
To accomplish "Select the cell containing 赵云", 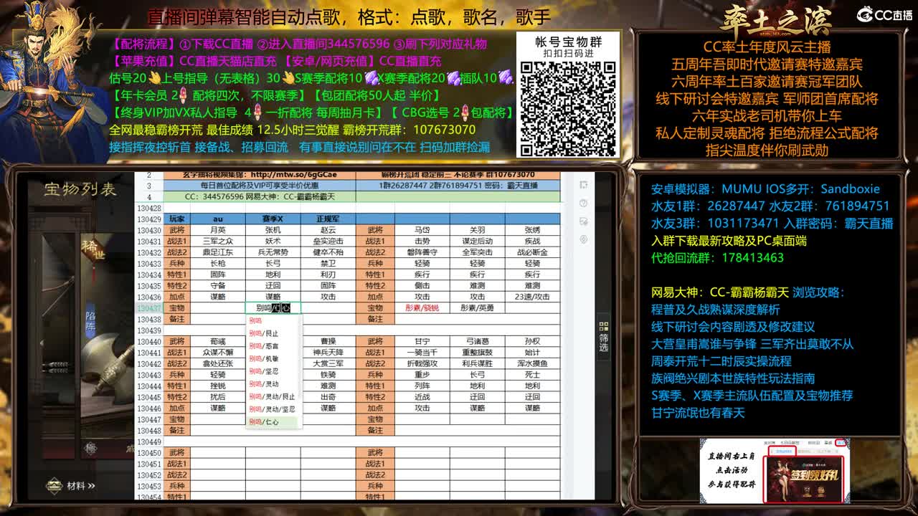I will 328,230.
